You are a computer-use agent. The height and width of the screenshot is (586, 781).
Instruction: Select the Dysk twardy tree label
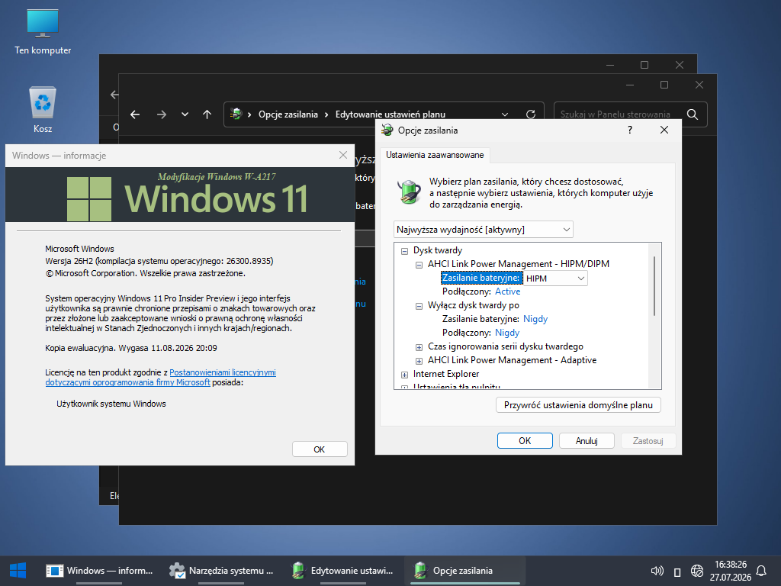[x=438, y=250]
